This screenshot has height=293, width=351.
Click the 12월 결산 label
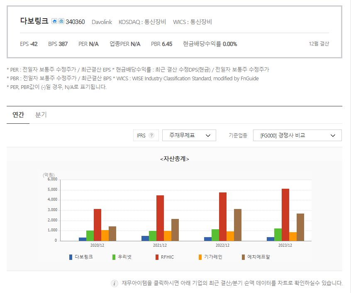(x=319, y=44)
